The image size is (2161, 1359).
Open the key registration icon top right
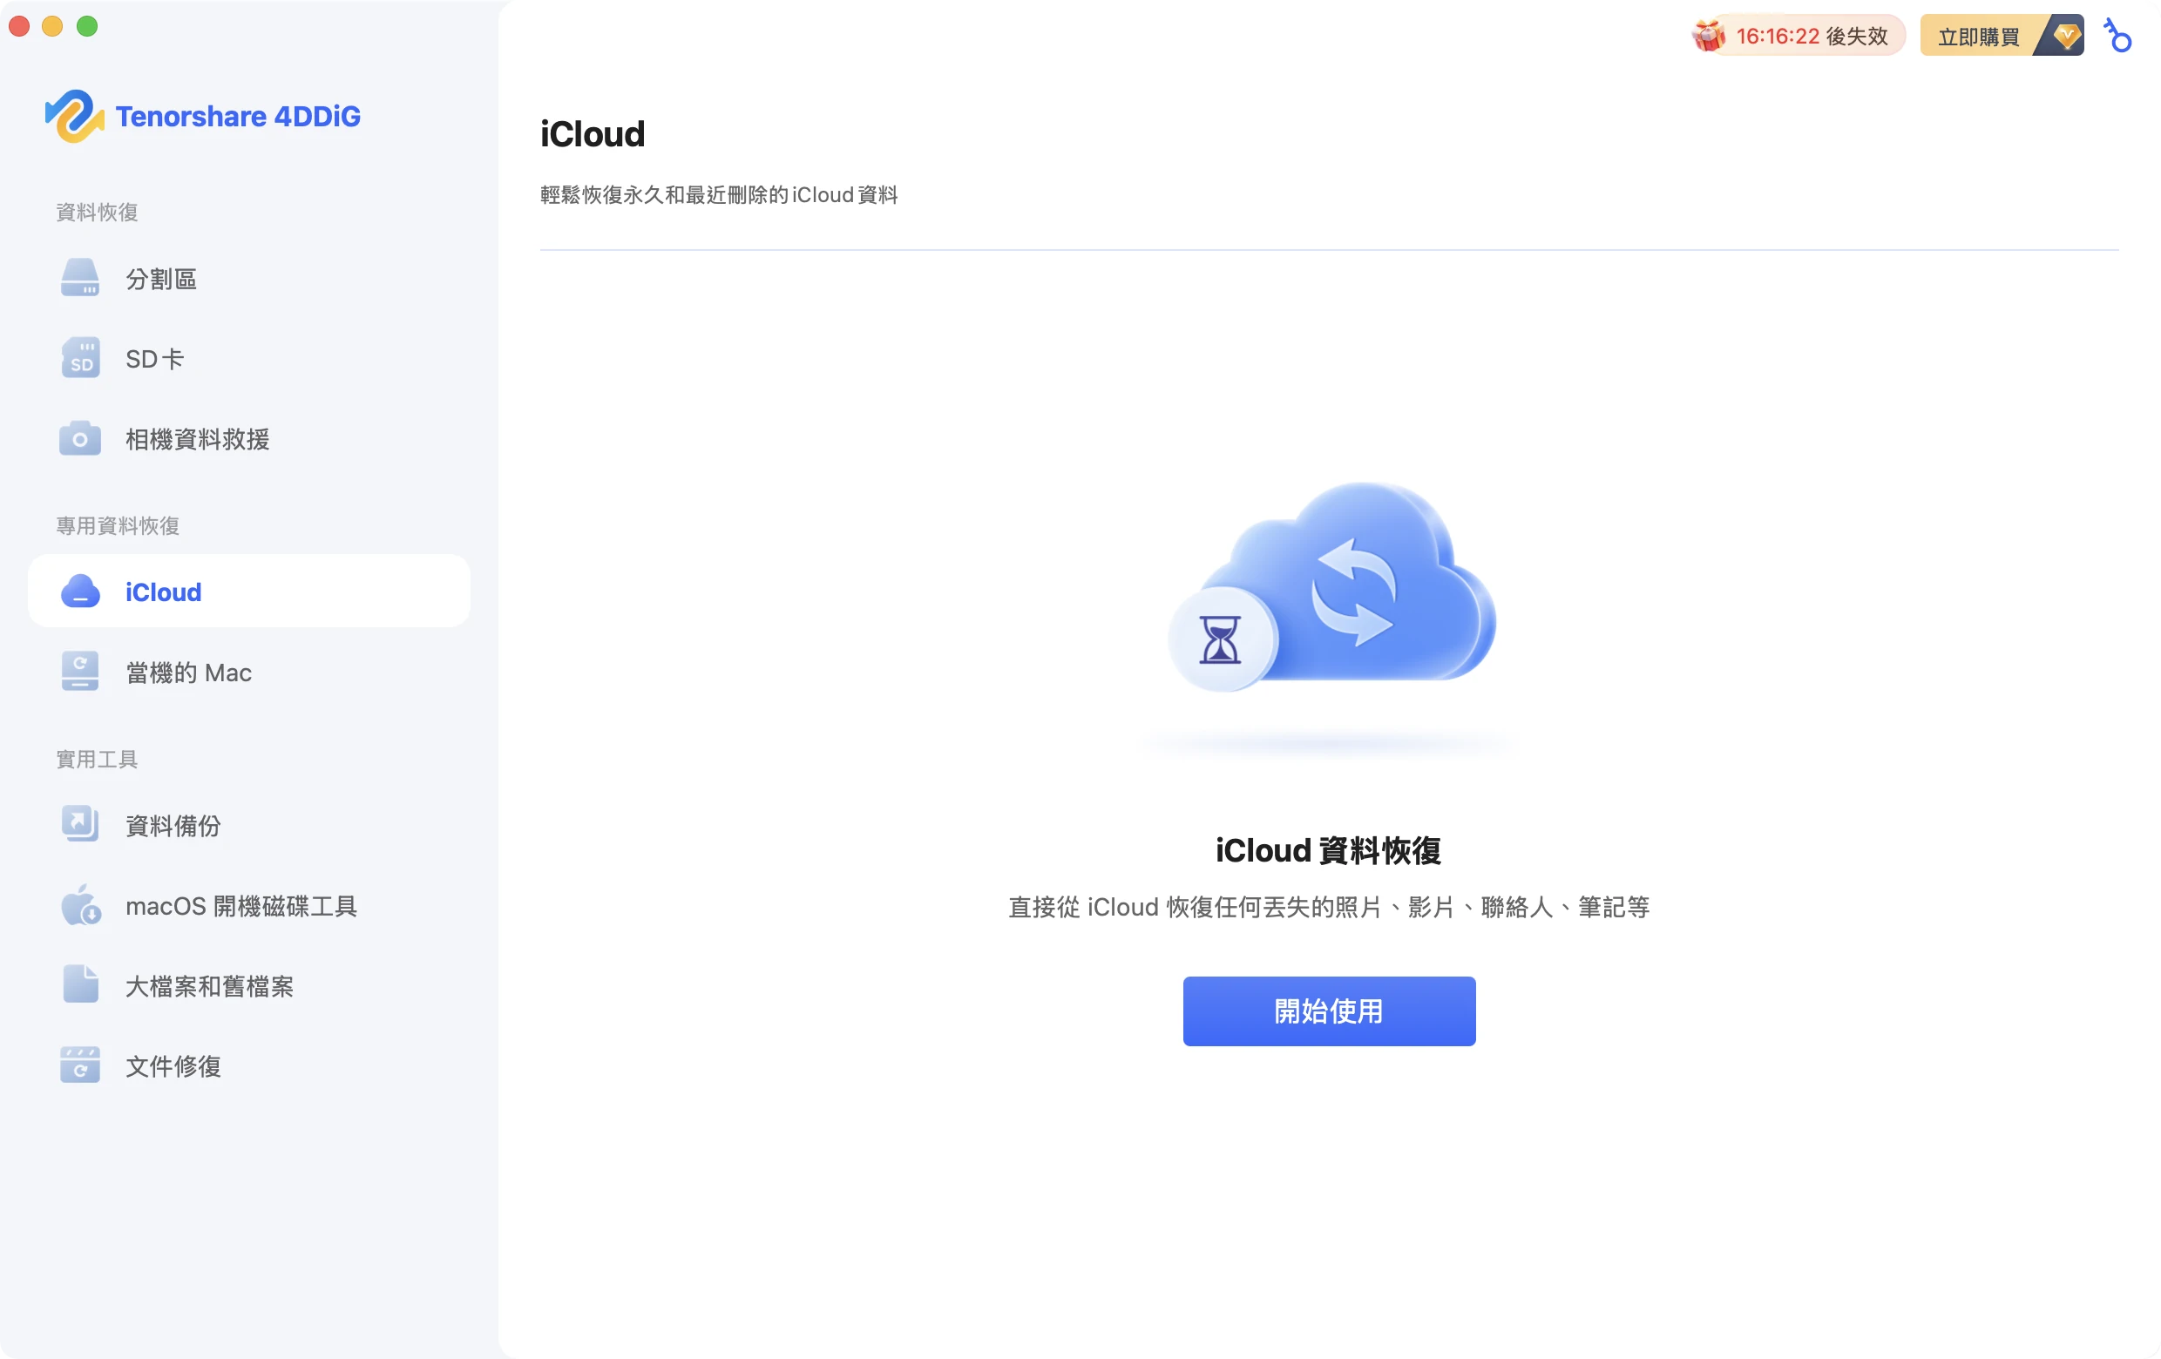point(2117,36)
